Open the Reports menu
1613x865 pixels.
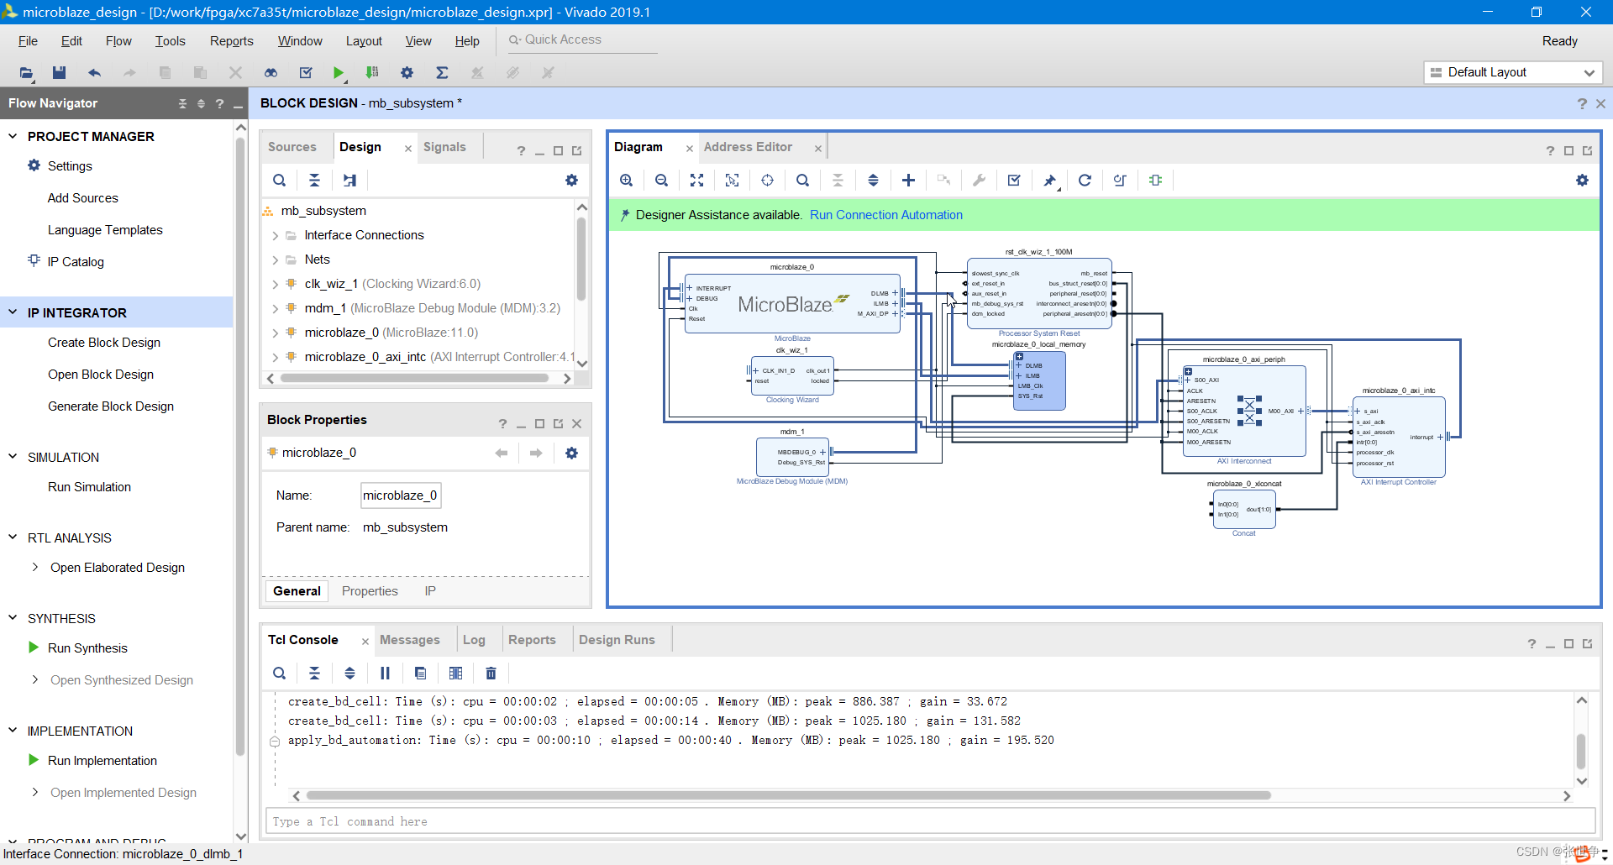click(x=231, y=40)
